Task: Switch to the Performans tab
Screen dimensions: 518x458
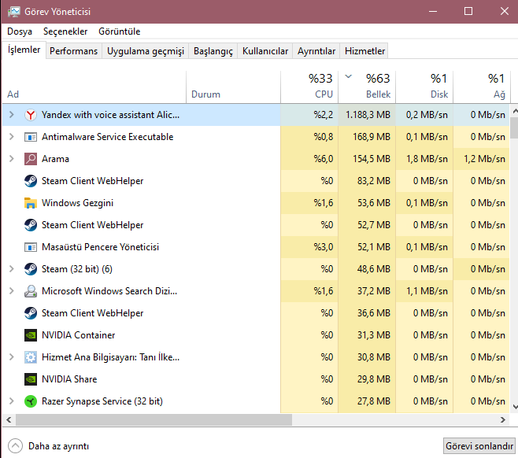Action: pyautogui.click(x=74, y=51)
